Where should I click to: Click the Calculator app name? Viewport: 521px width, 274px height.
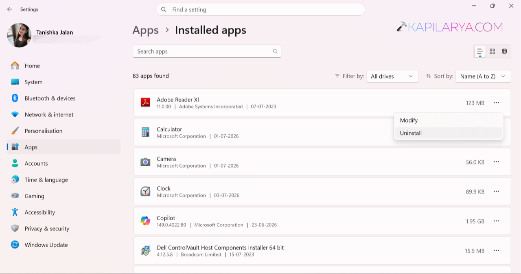click(169, 129)
